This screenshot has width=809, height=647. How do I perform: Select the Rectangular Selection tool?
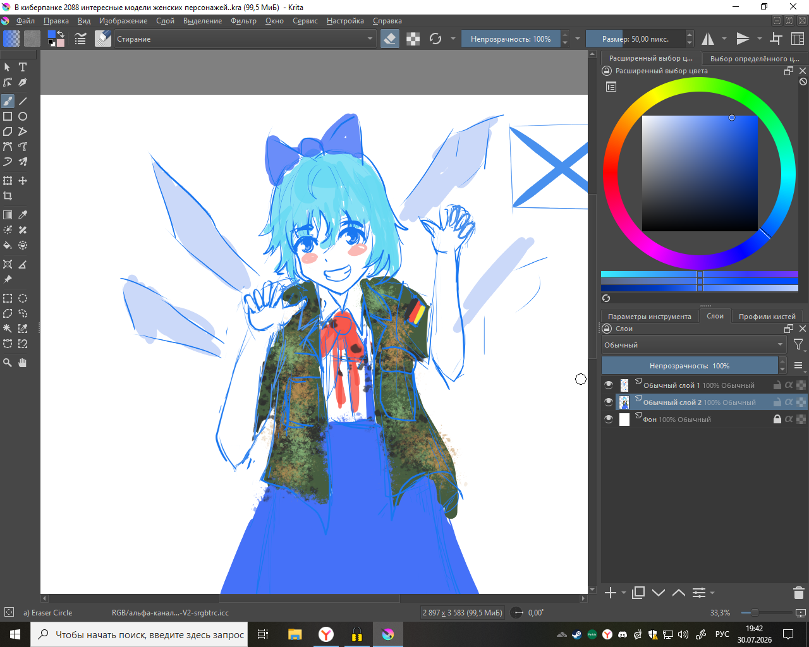click(x=8, y=298)
